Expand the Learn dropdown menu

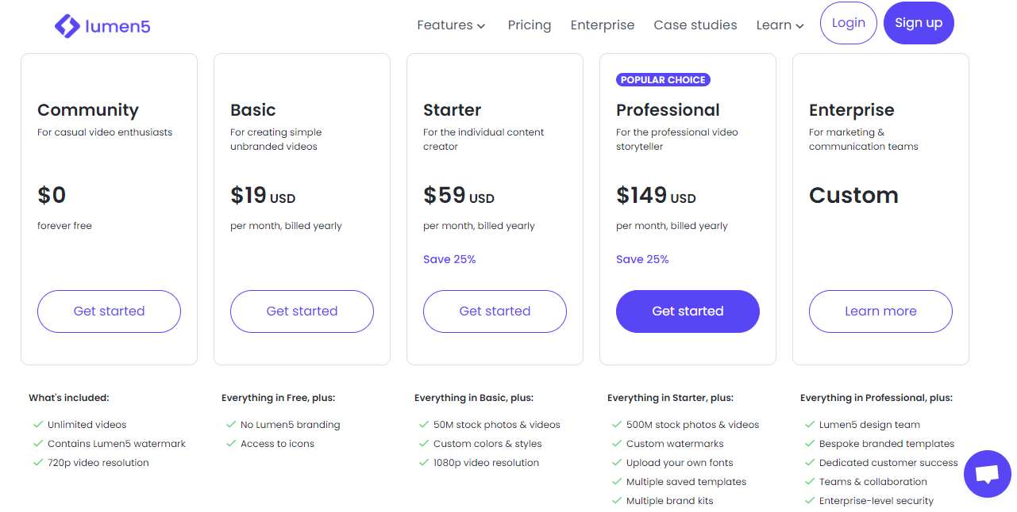(780, 25)
